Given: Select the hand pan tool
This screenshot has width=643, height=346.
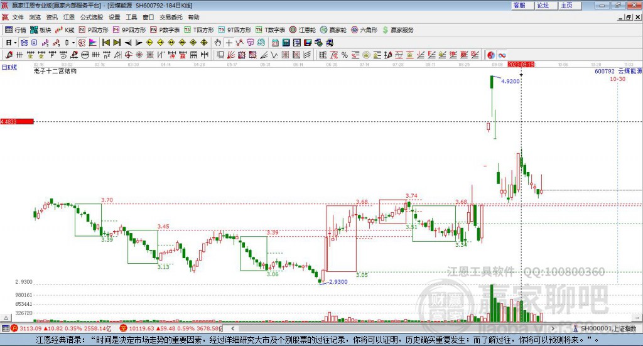Looking at the screenshot, I should (218, 43).
